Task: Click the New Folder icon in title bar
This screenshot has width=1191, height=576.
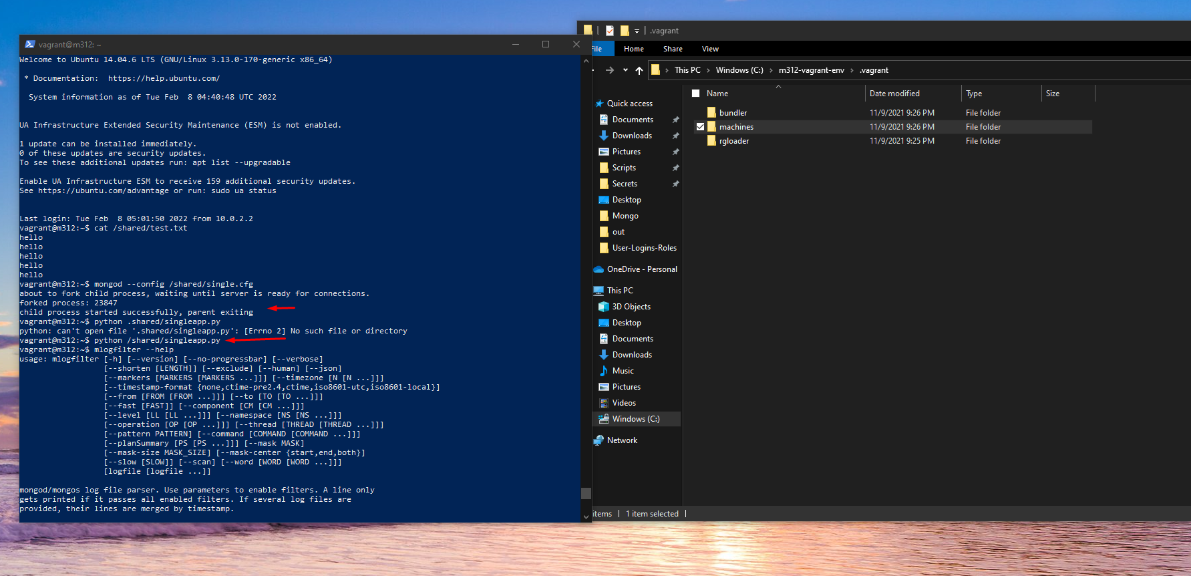Action: click(625, 31)
